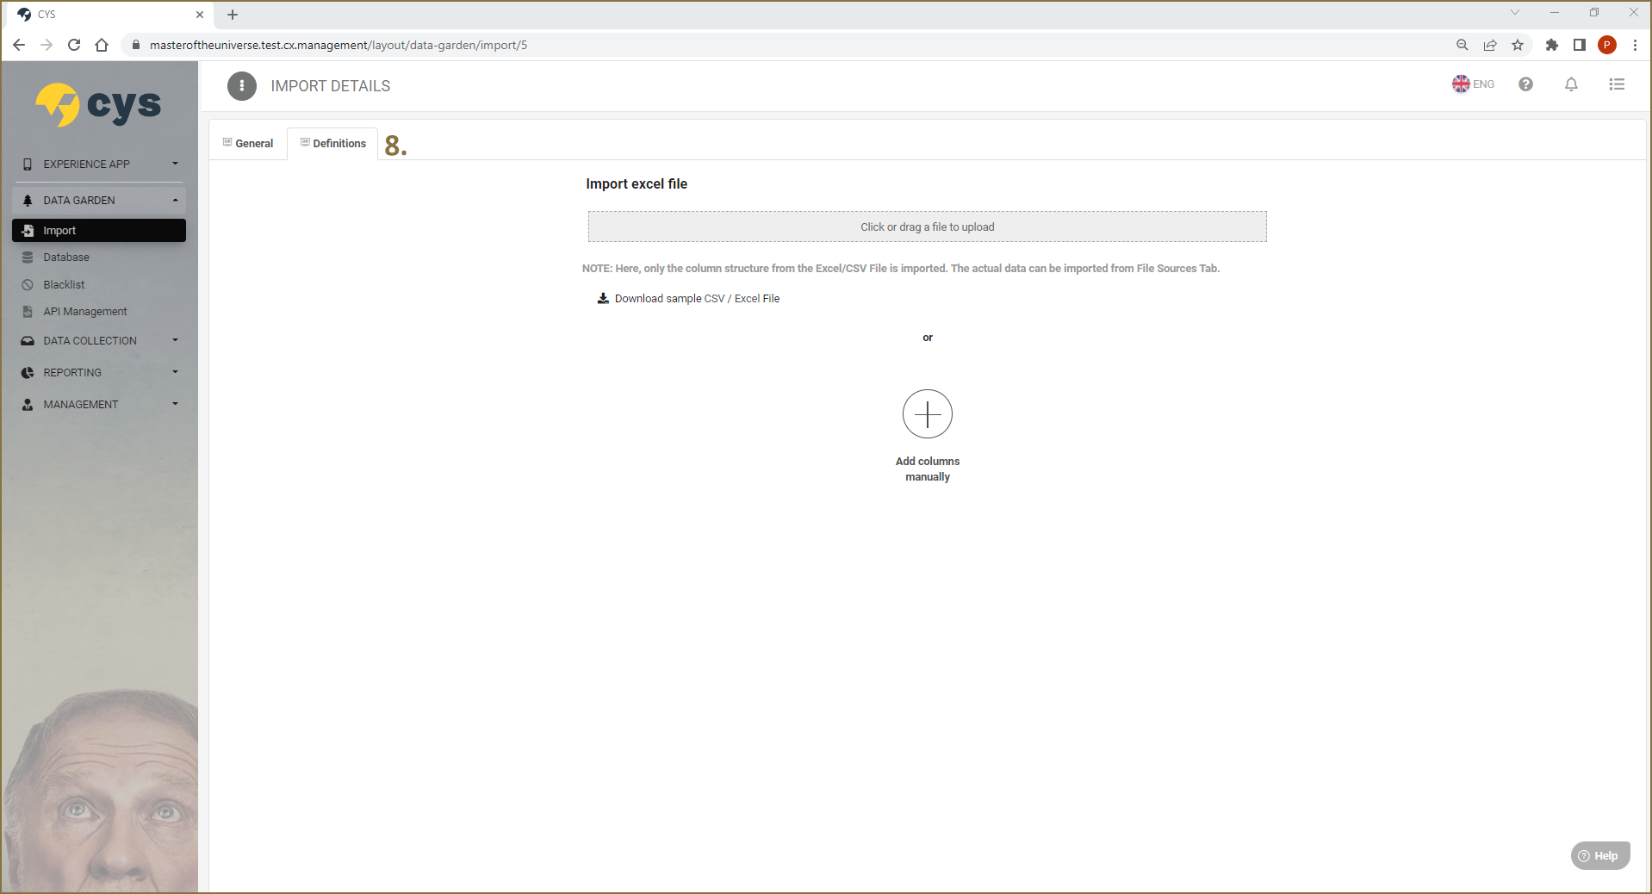The image size is (1652, 894).
Task: Open the browser side panel icon
Action: point(1580,45)
